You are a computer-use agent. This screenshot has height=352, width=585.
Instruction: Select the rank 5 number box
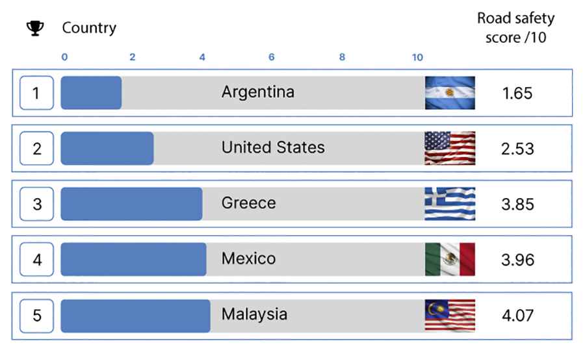36,316
